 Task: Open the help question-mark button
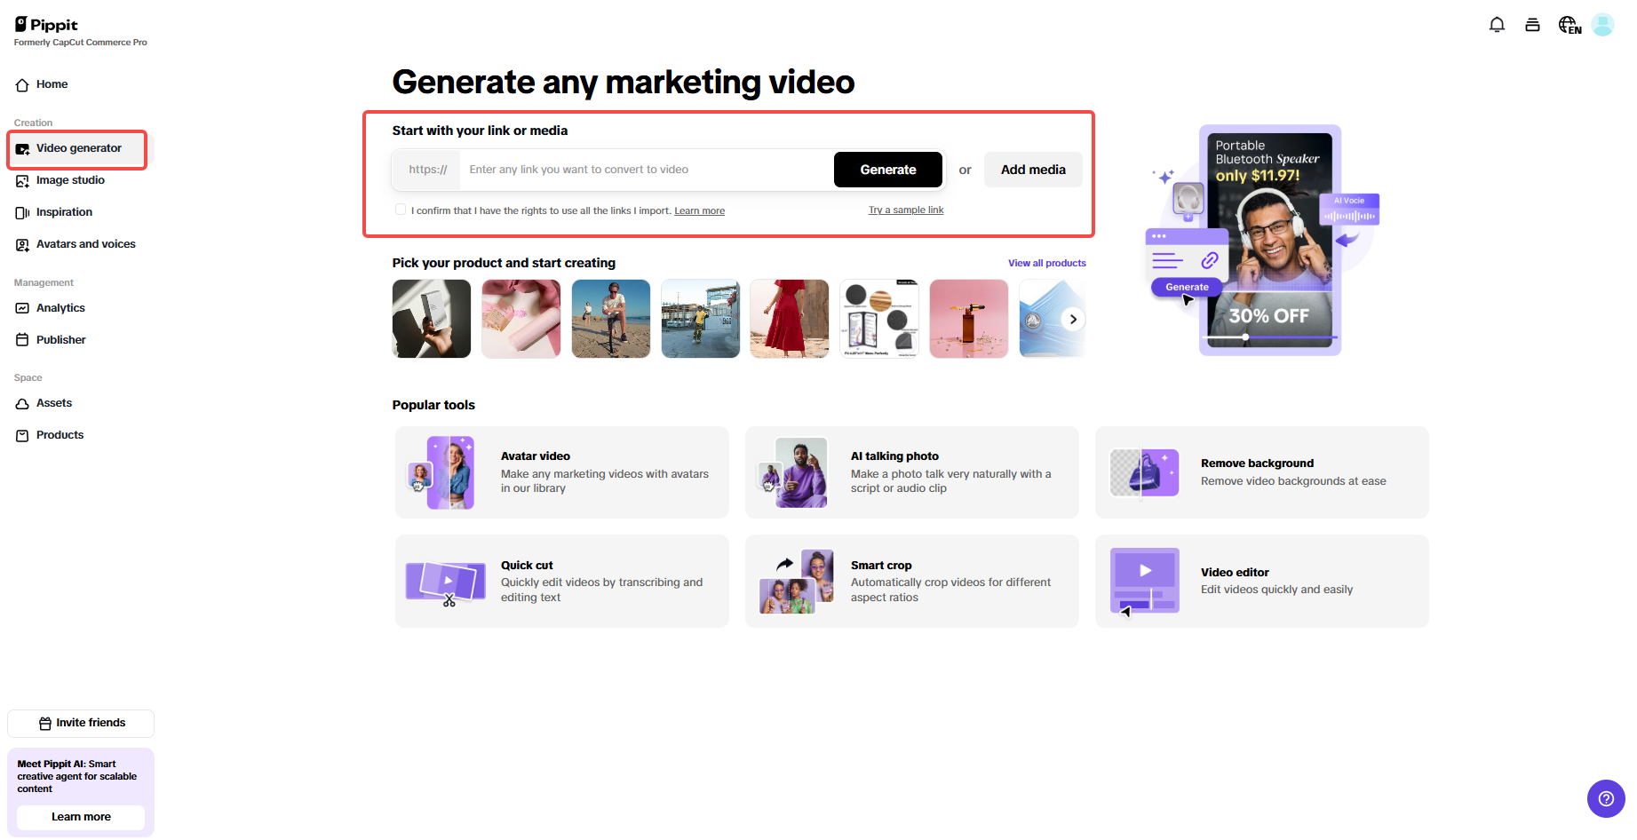click(x=1606, y=798)
